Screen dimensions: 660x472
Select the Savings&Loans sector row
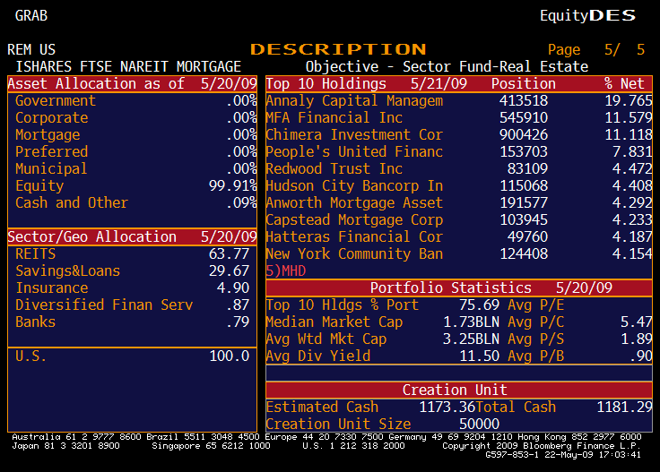click(x=132, y=271)
